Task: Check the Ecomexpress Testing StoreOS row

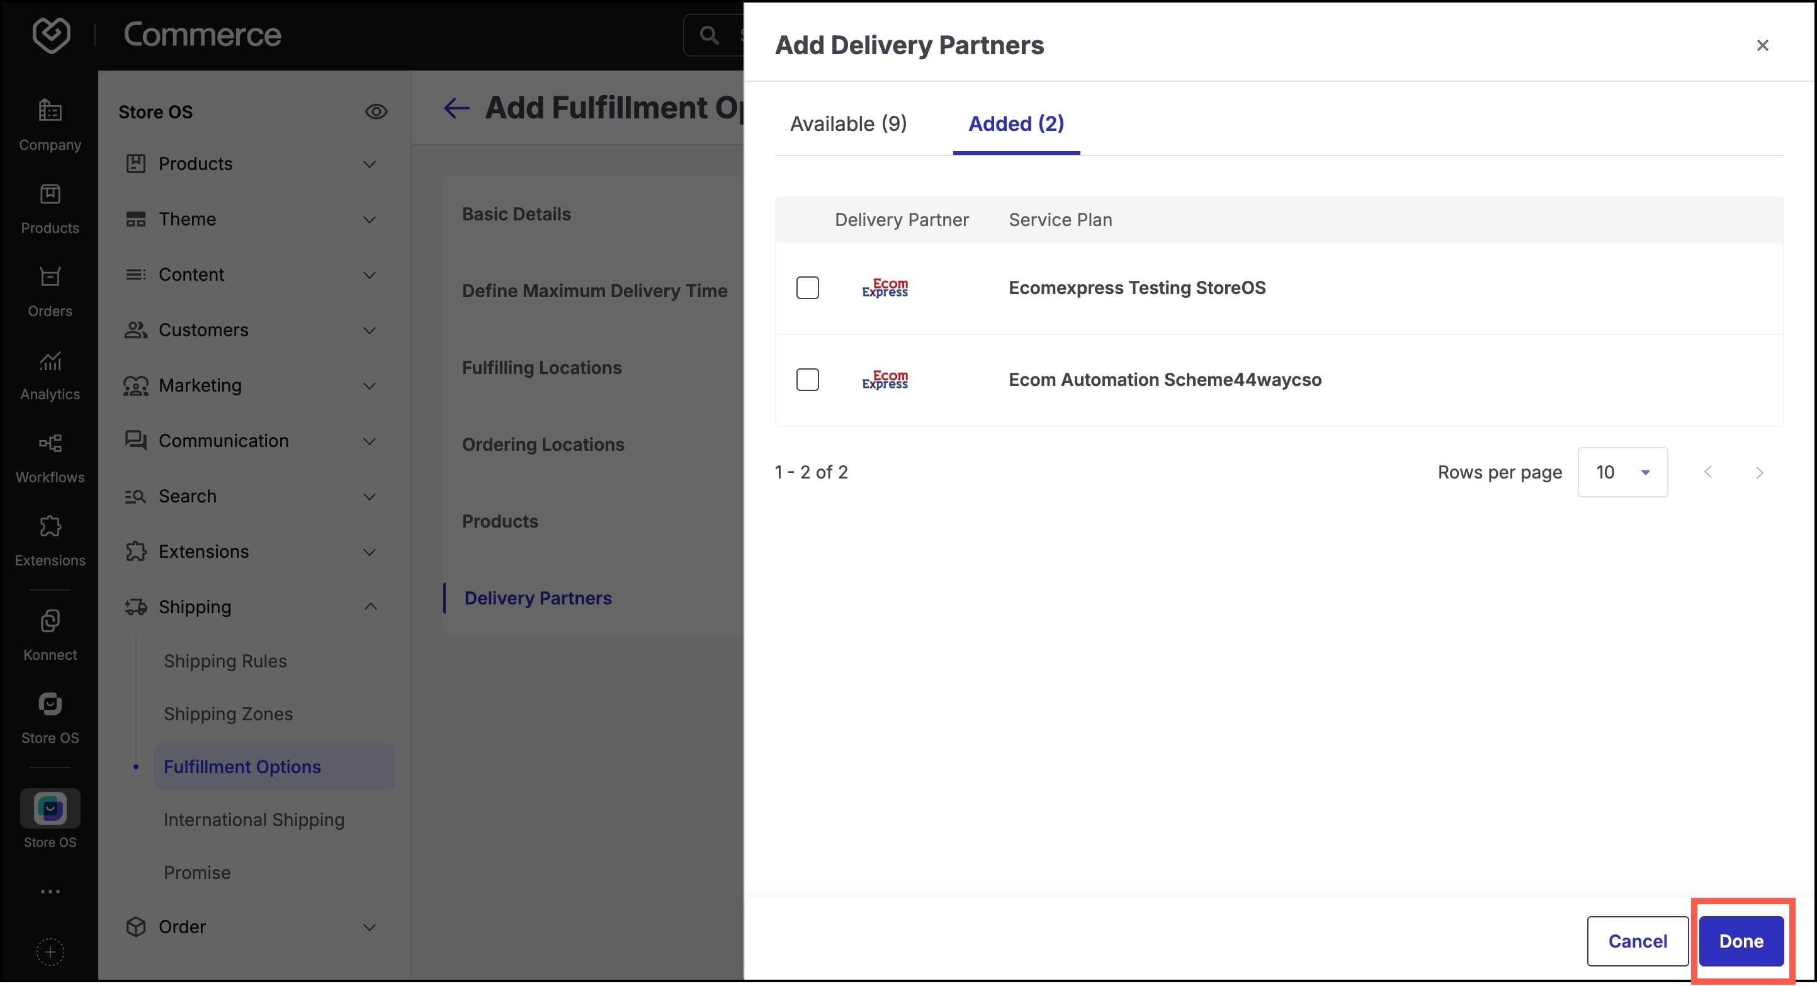Action: tap(808, 288)
